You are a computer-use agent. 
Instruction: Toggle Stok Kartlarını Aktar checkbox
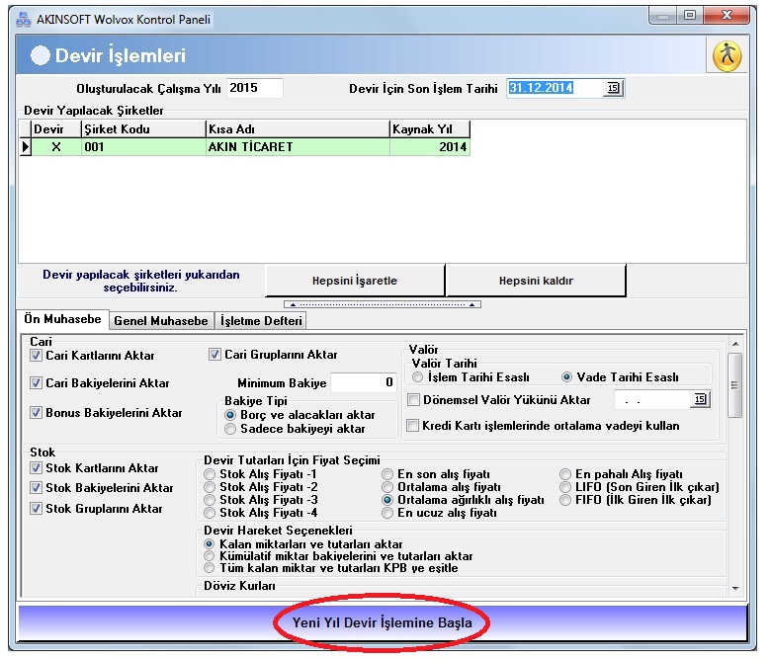pyautogui.click(x=36, y=468)
